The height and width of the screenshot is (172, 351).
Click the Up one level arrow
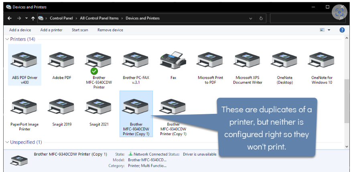pyautogui.click(x=33, y=18)
